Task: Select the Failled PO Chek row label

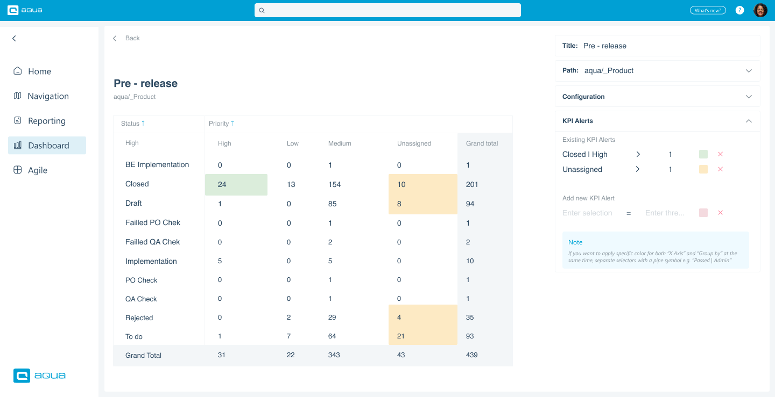Action: pyautogui.click(x=153, y=223)
